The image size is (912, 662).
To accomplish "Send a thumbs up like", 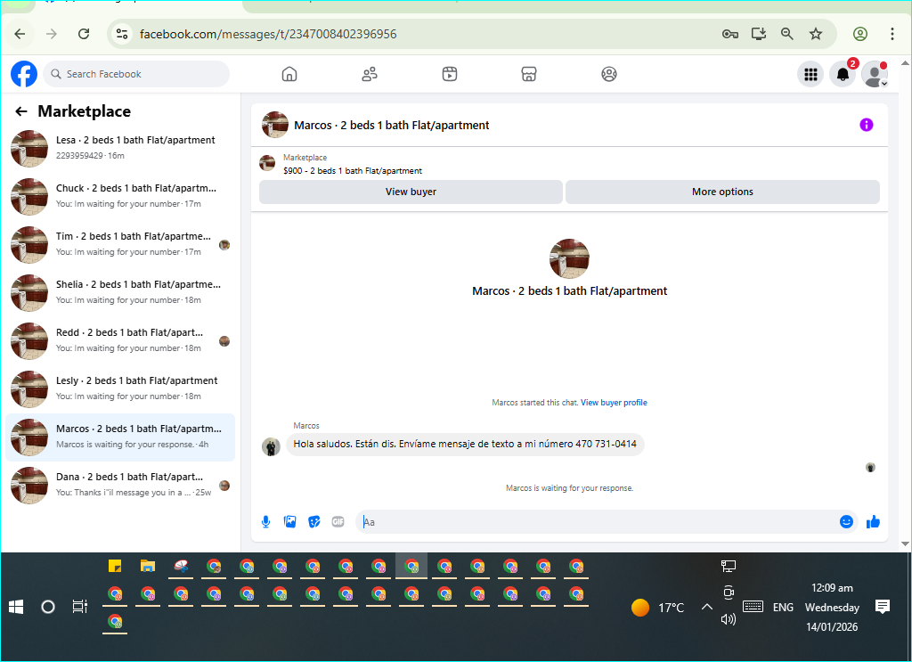I will [x=873, y=522].
